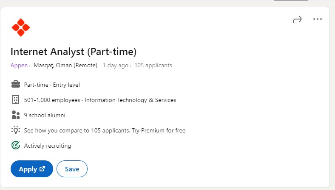Click the Internet Analyst (Part-time) title
Viewport: 335px width, 190px height.
[74, 52]
